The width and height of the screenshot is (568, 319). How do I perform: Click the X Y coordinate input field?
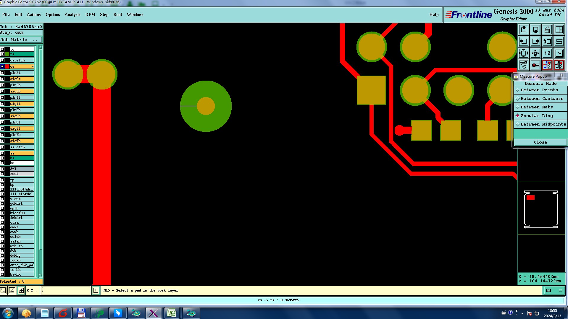click(x=65, y=291)
